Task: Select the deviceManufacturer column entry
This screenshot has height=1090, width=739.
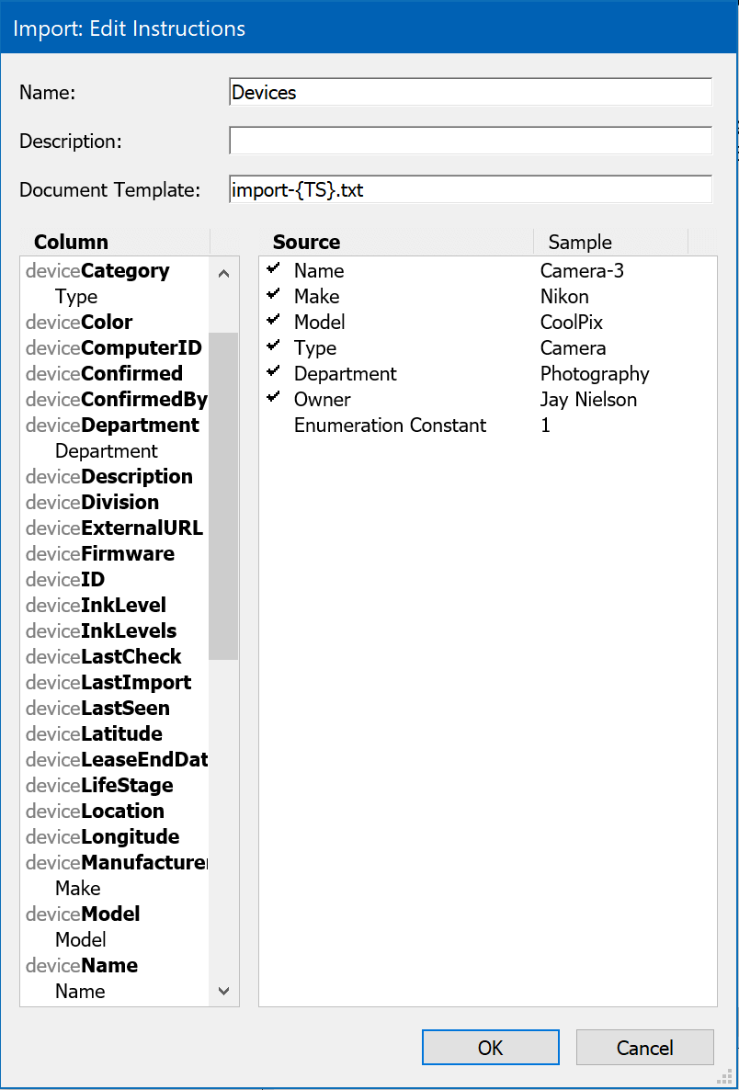Action: pyautogui.click(x=116, y=863)
